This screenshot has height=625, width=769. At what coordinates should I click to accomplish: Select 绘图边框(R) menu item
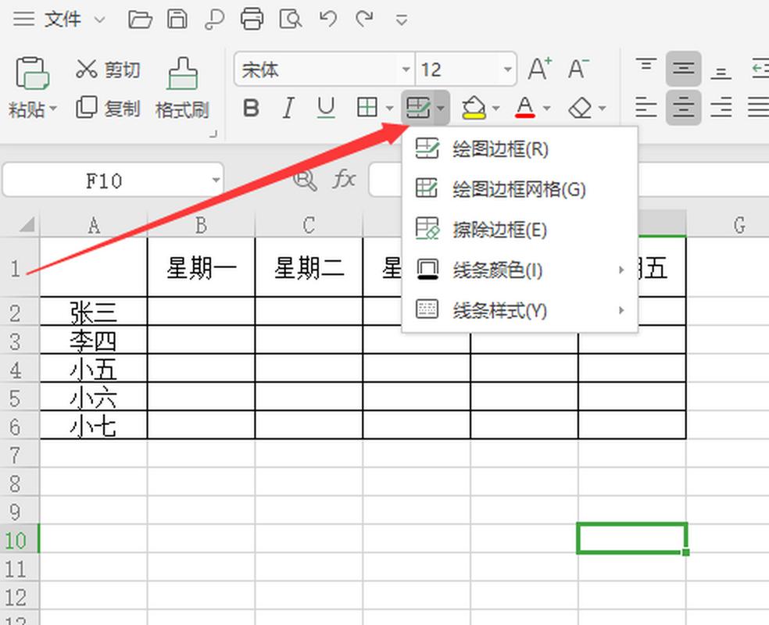520,149
